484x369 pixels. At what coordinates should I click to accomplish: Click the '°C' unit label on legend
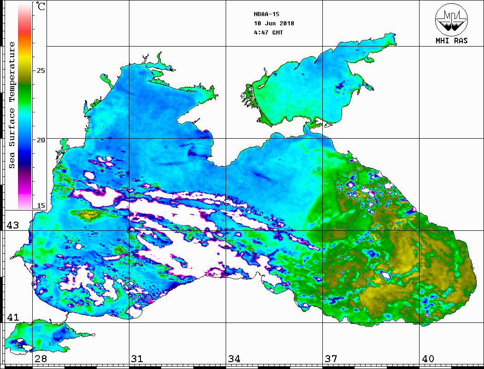pos(40,6)
